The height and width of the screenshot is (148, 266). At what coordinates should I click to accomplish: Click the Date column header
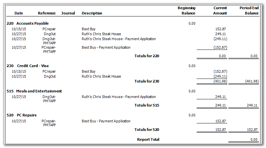[x=19, y=13]
